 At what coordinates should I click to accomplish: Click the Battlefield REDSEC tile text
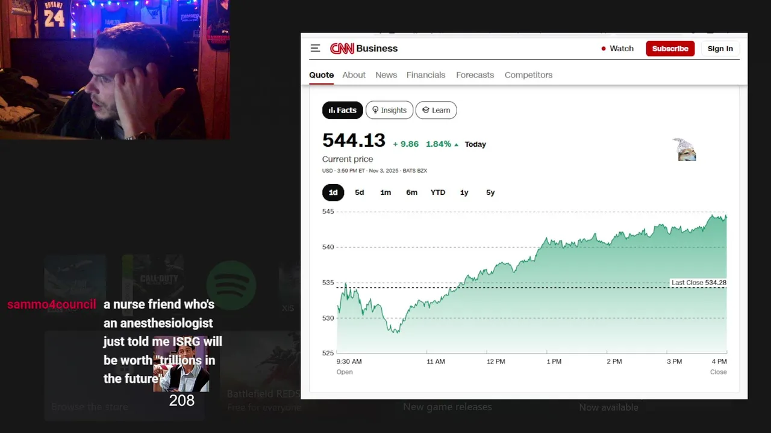tap(263, 394)
